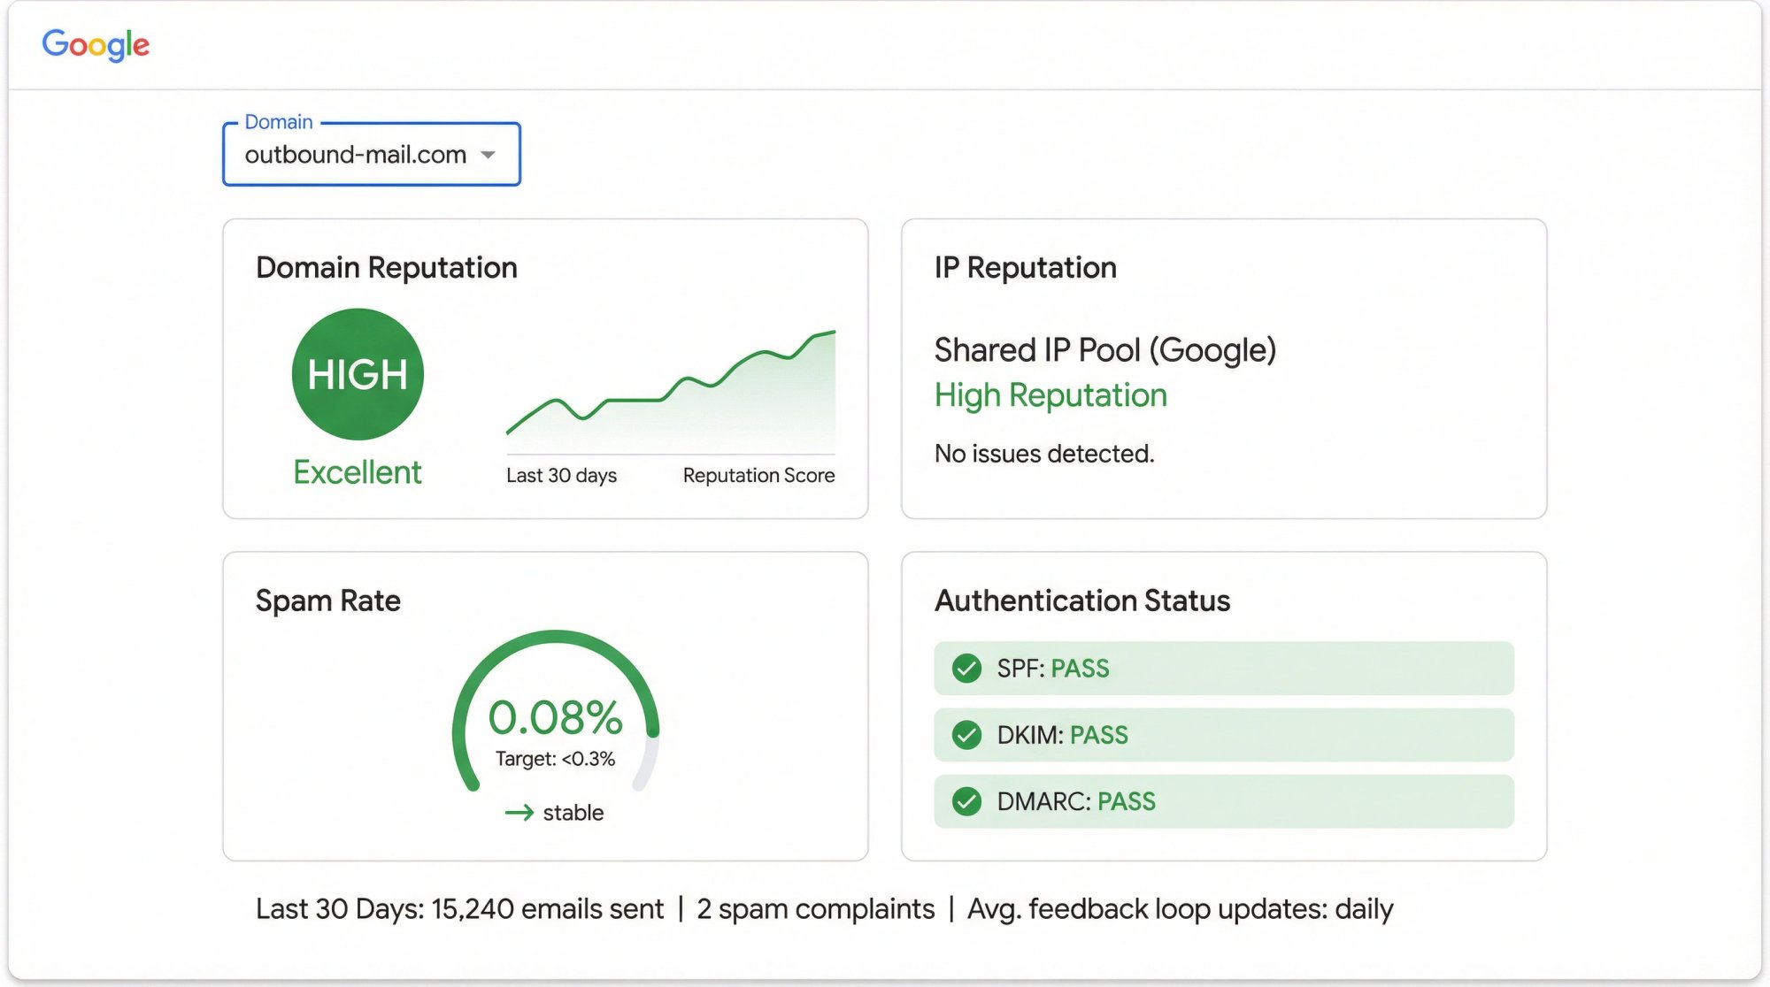Click the stable trend arrow icon
The image size is (1770, 987).
(520, 812)
